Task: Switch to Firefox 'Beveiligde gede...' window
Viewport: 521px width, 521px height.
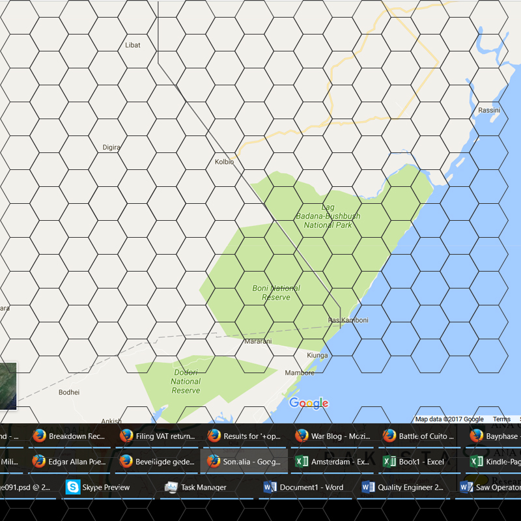Action: tap(156, 462)
